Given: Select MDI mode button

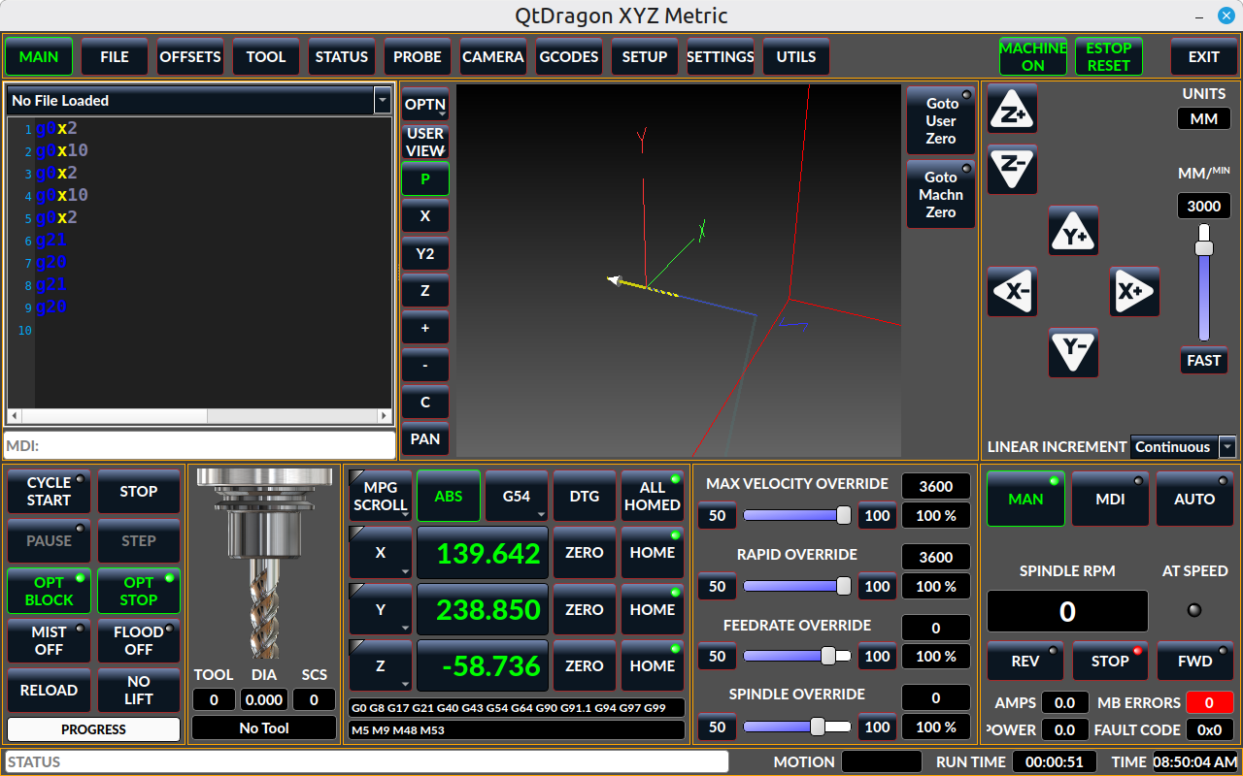Looking at the screenshot, I should click(x=1110, y=499).
